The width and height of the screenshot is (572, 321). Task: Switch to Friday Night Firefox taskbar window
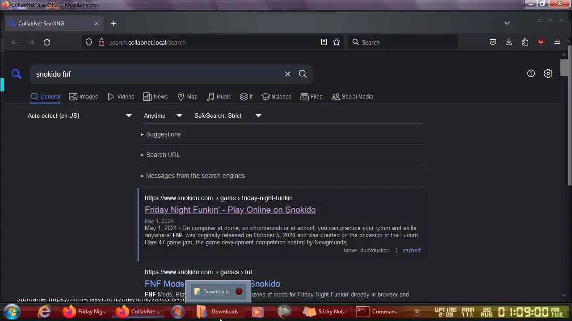point(85,312)
